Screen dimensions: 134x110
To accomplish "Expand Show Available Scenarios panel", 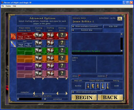I will 87,26.
